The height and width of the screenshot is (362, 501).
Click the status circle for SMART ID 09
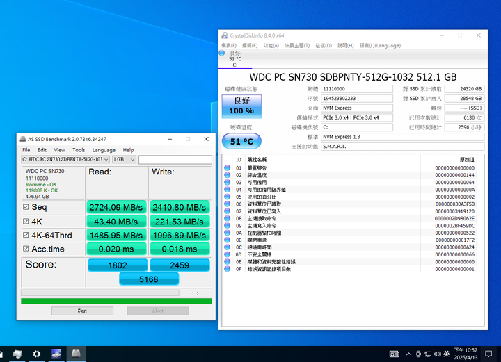(x=227, y=226)
